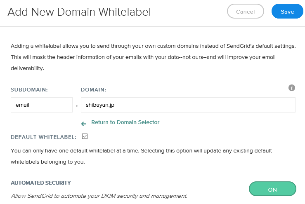The image size is (305, 204).
Task: Click the AUTOMATED SECURITY section heading
Action: point(41,183)
